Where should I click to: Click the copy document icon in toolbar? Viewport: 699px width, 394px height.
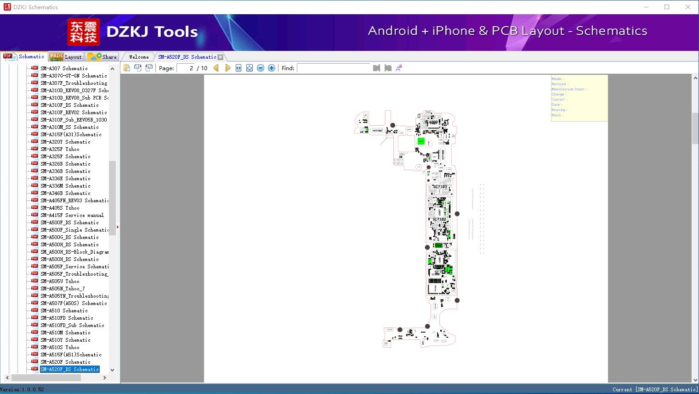coord(126,68)
